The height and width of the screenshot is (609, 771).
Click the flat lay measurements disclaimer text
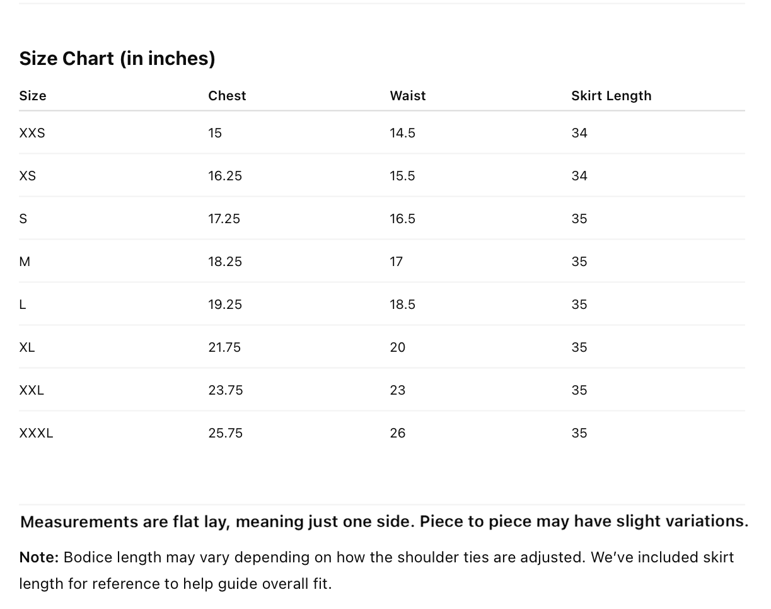coord(385,522)
